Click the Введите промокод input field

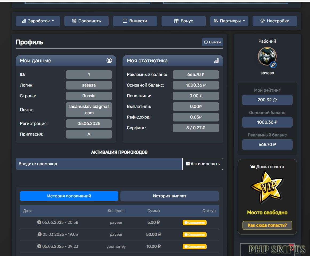[x=99, y=164]
